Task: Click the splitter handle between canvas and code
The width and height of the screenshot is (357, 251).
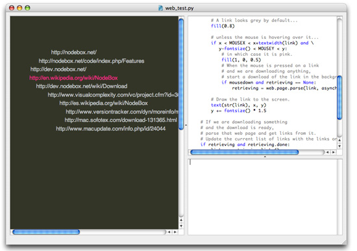Action: (x=186, y=125)
